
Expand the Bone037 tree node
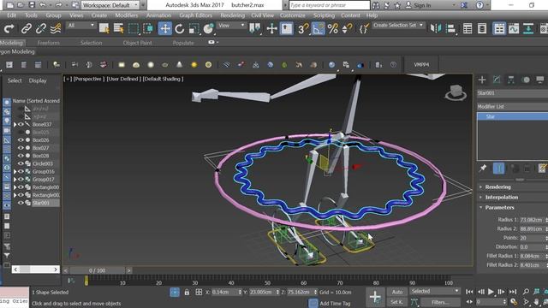tap(15, 124)
